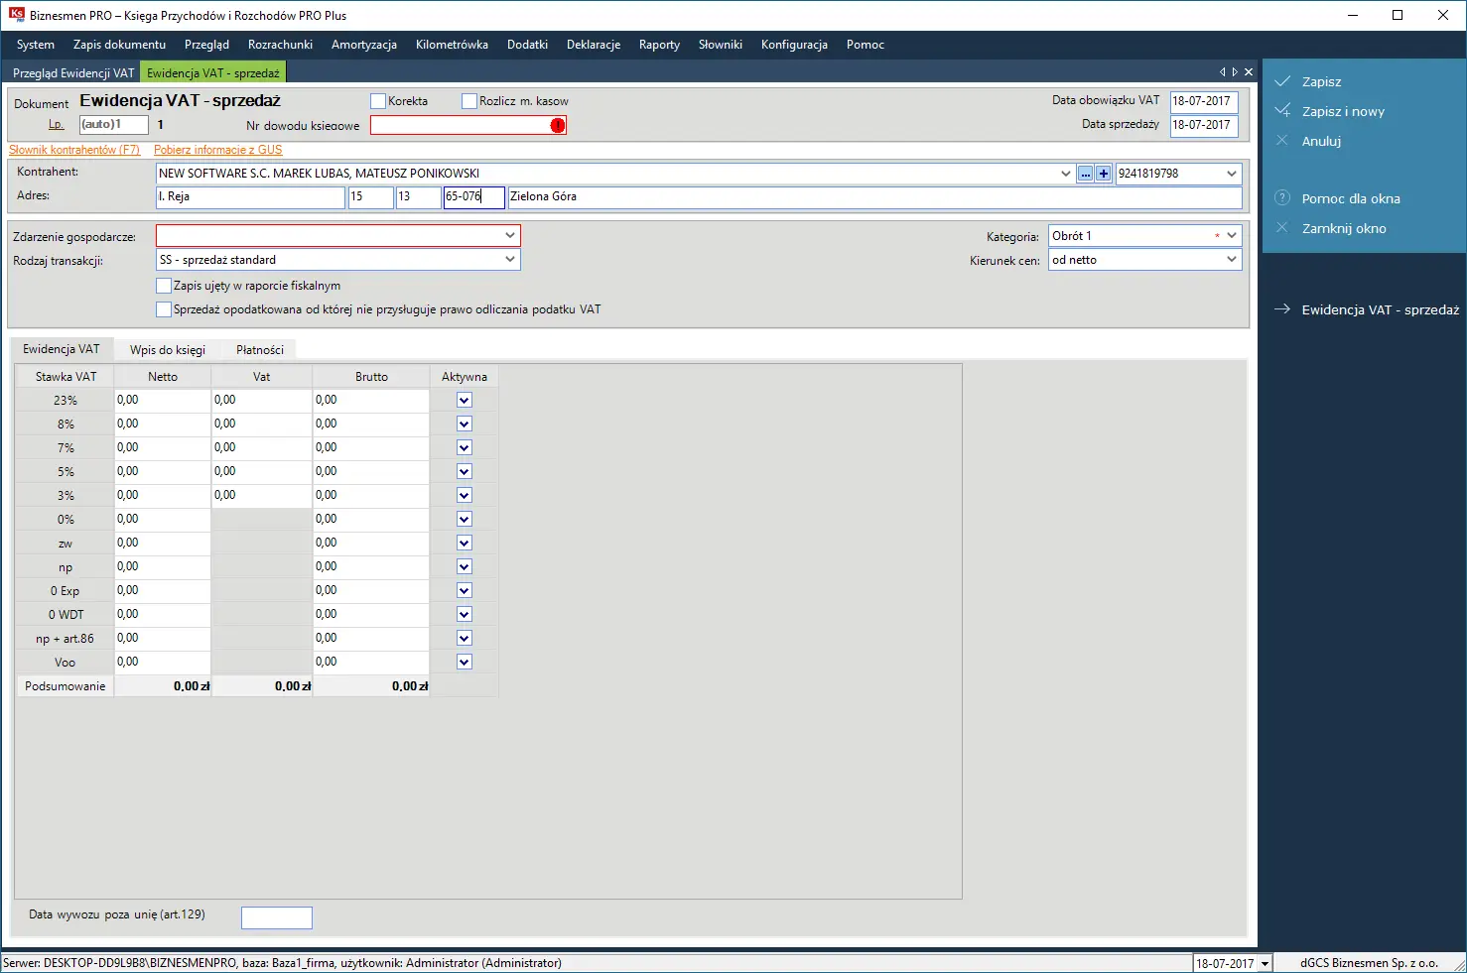Toggle Aktywna checkbox for 0% rate
The height and width of the screenshot is (973, 1467).
click(464, 519)
